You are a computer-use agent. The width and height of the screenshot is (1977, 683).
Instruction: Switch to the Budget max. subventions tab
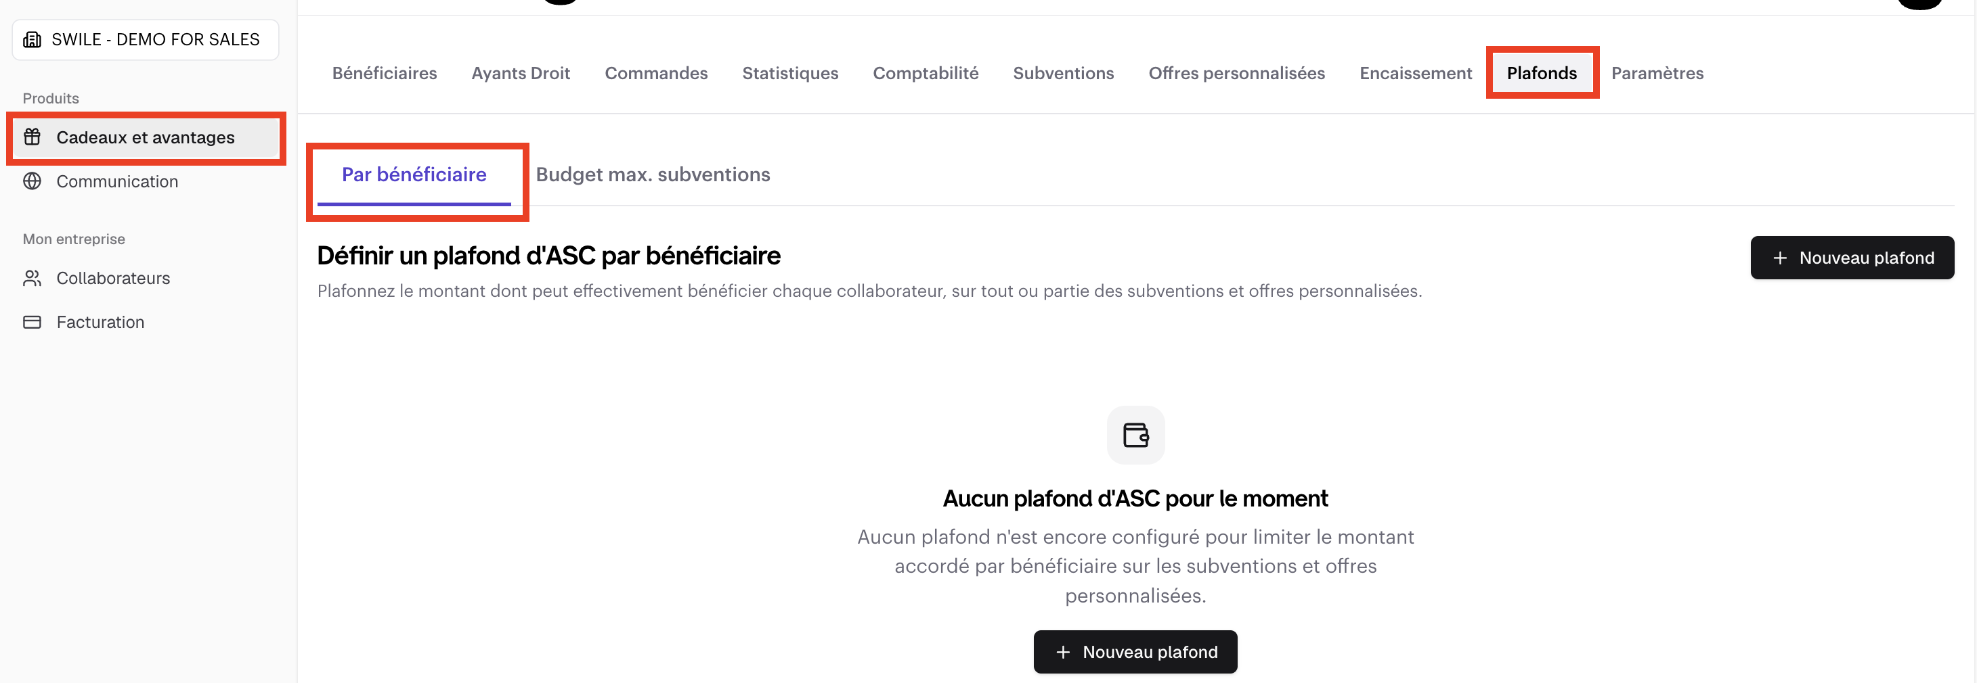pos(653,174)
